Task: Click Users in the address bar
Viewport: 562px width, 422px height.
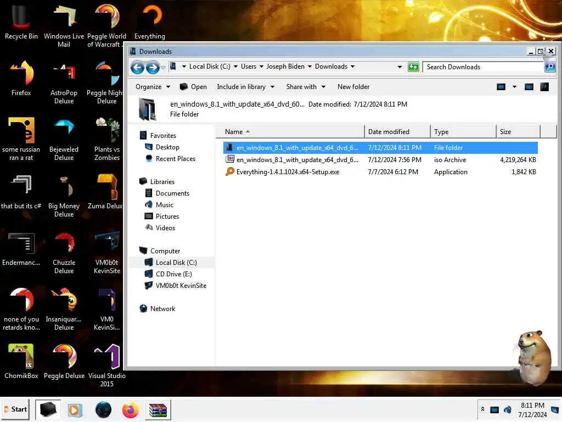Action: (249, 66)
